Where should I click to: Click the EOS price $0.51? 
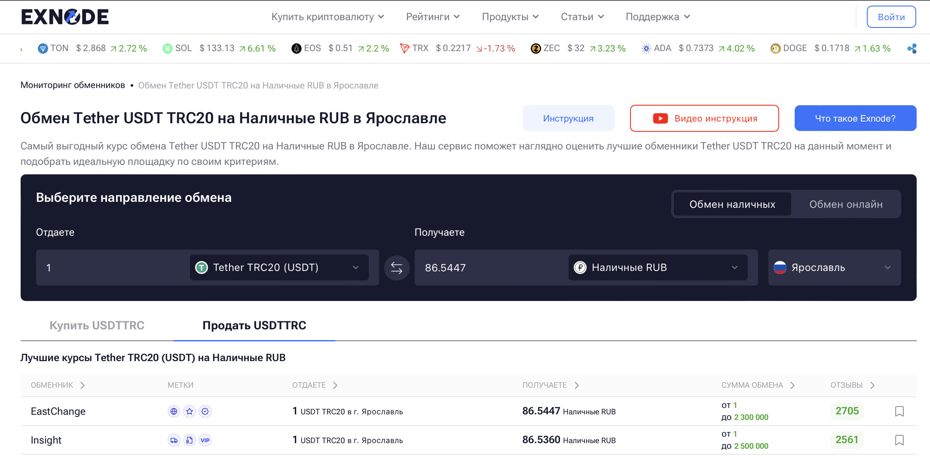coord(340,49)
